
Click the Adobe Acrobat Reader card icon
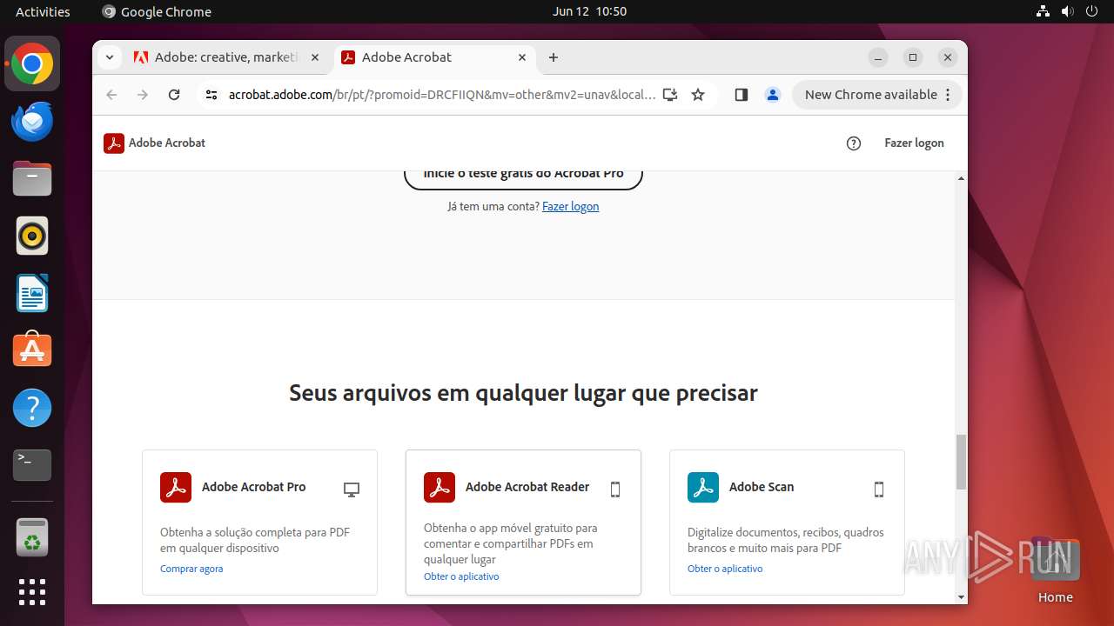(440, 487)
